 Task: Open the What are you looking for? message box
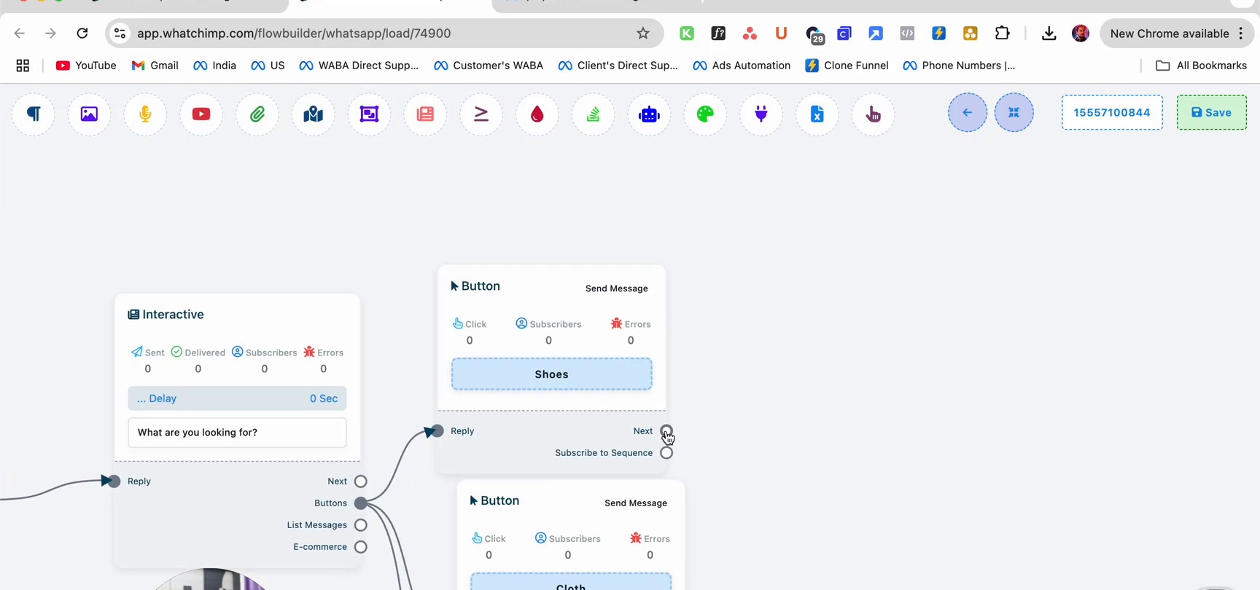(x=237, y=433)
